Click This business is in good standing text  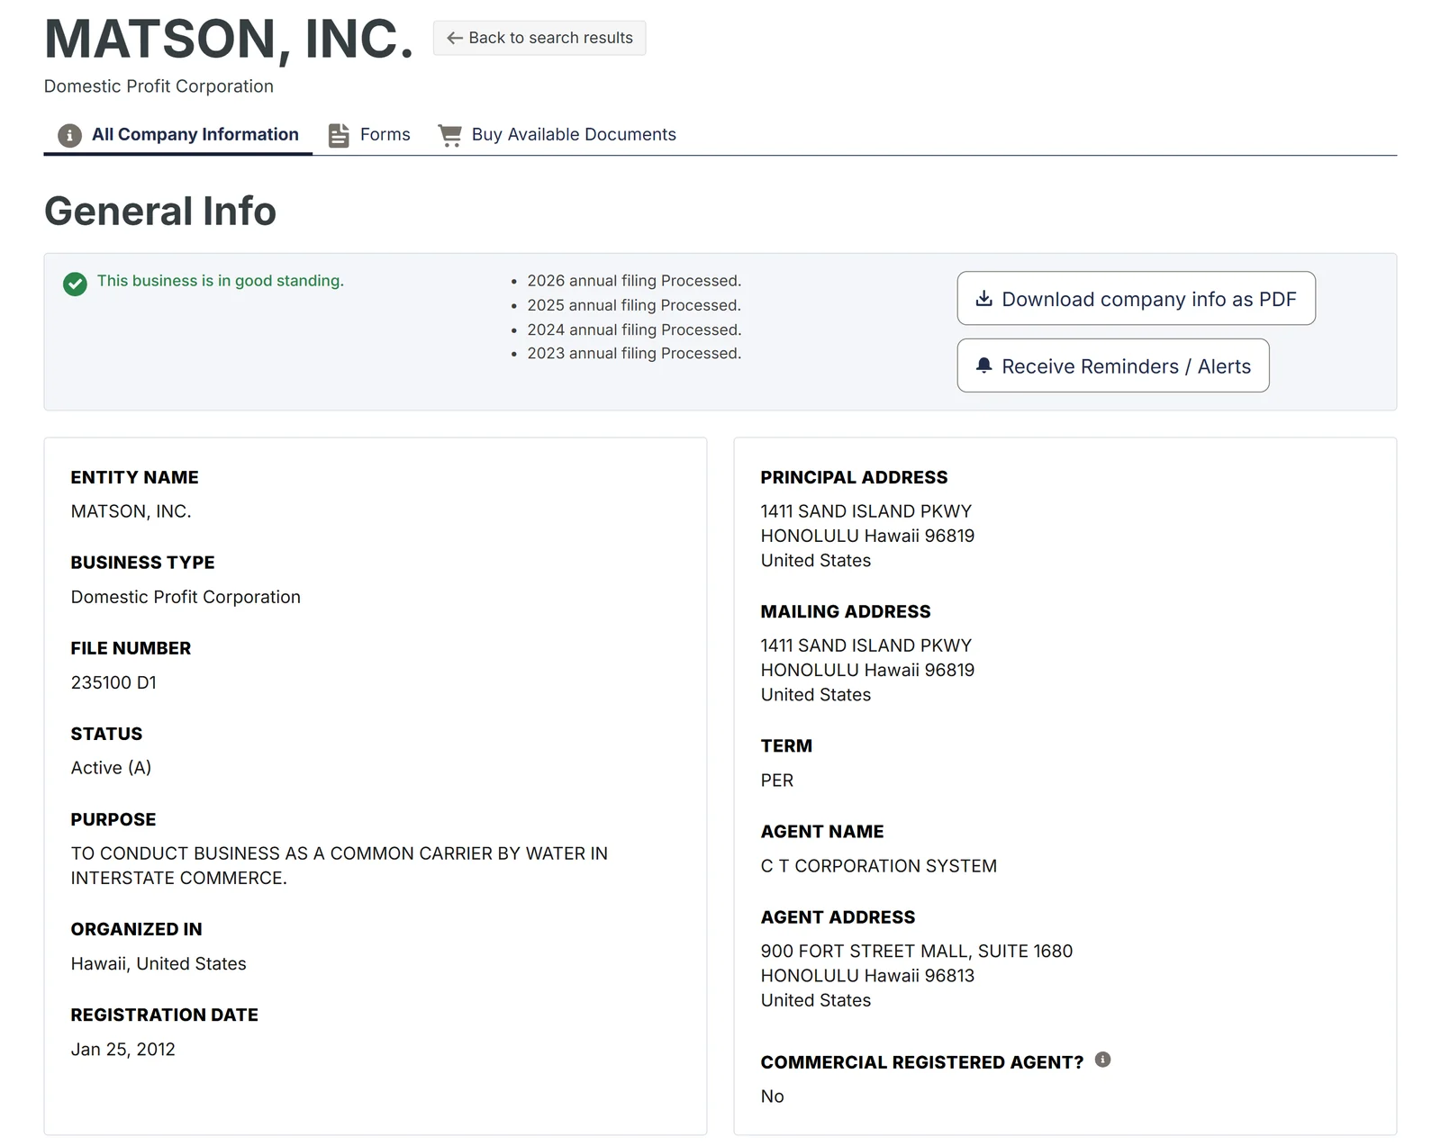[x=221, y=281]
